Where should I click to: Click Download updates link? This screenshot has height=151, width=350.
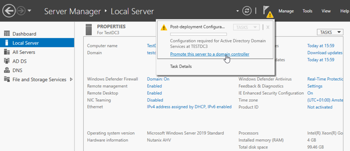coord(325,53)
